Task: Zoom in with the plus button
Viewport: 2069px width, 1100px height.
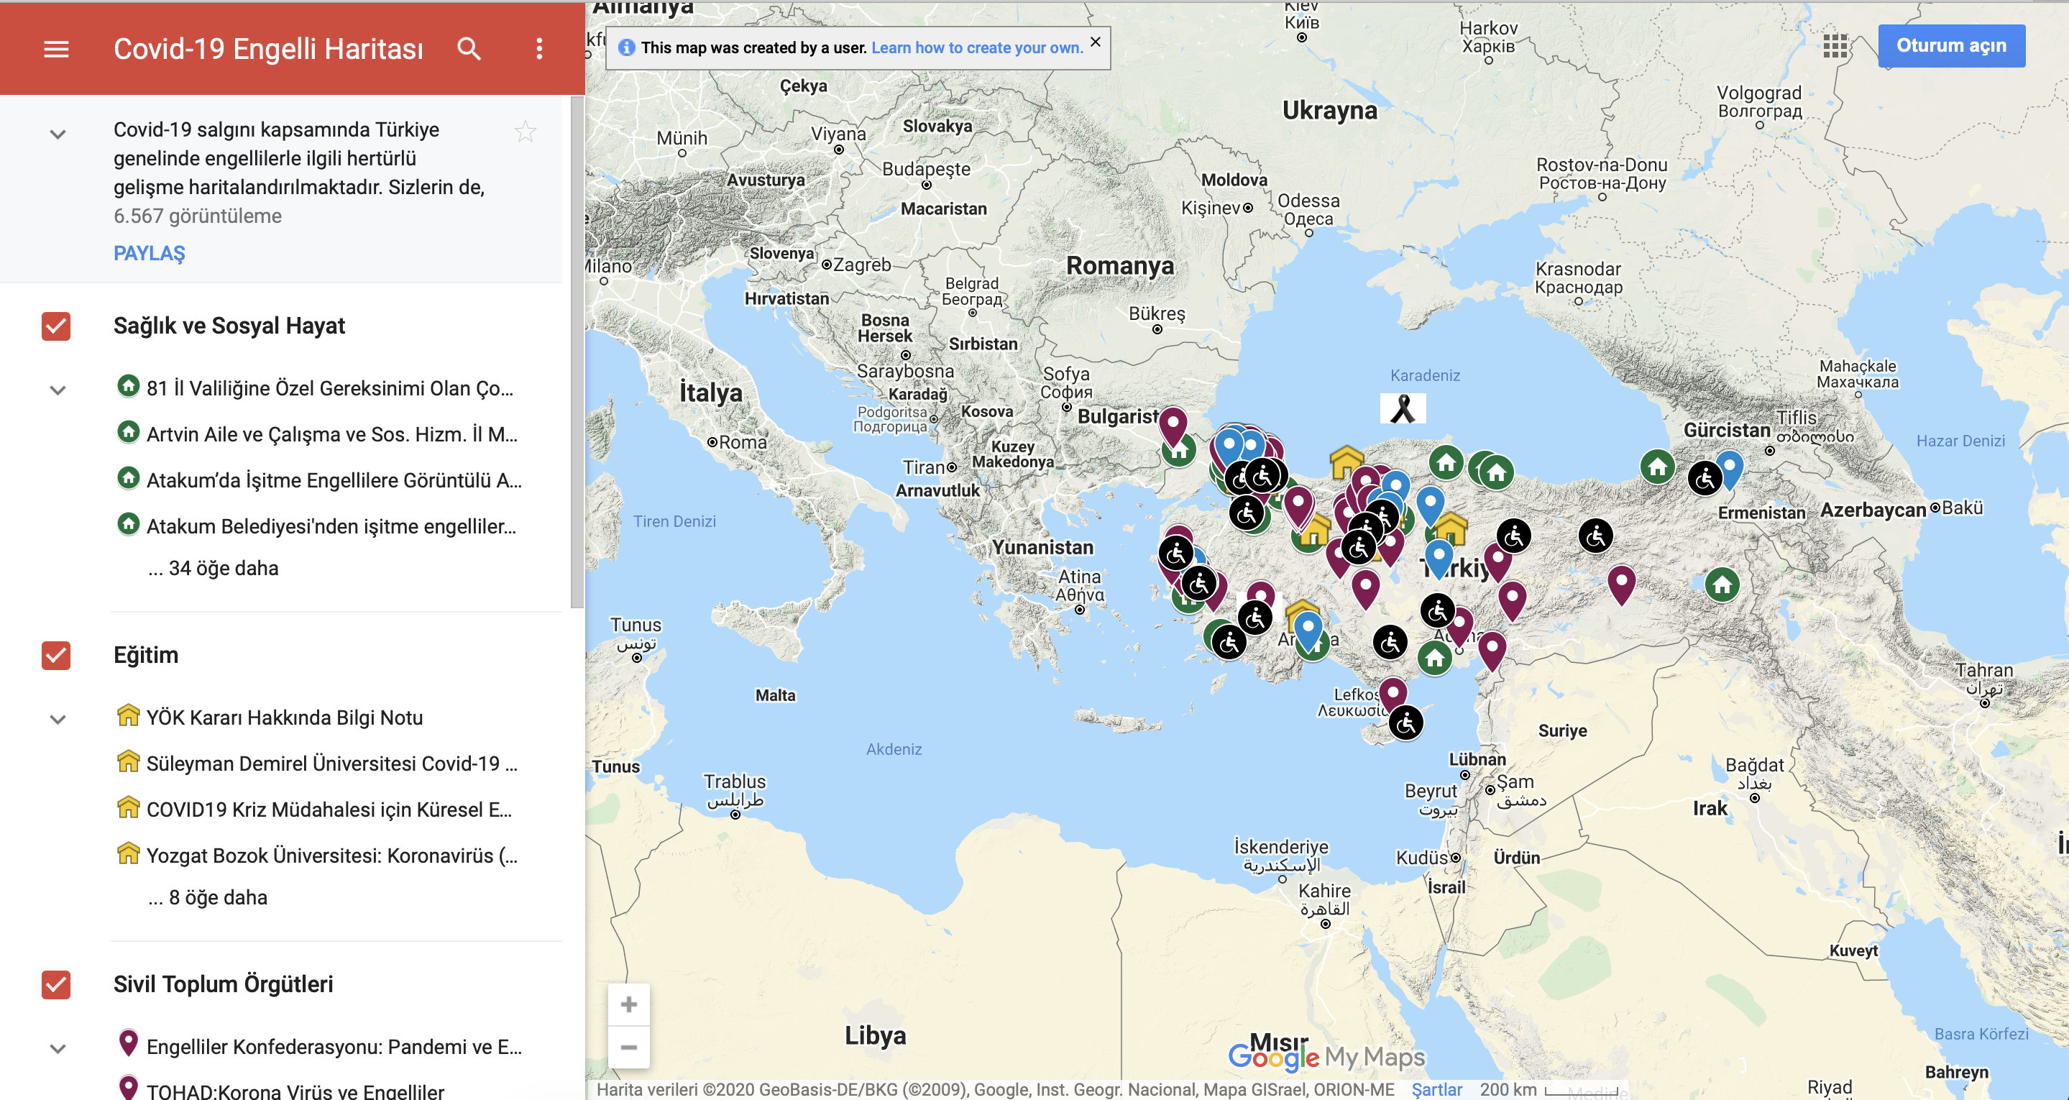Action: click(629, 1004)
